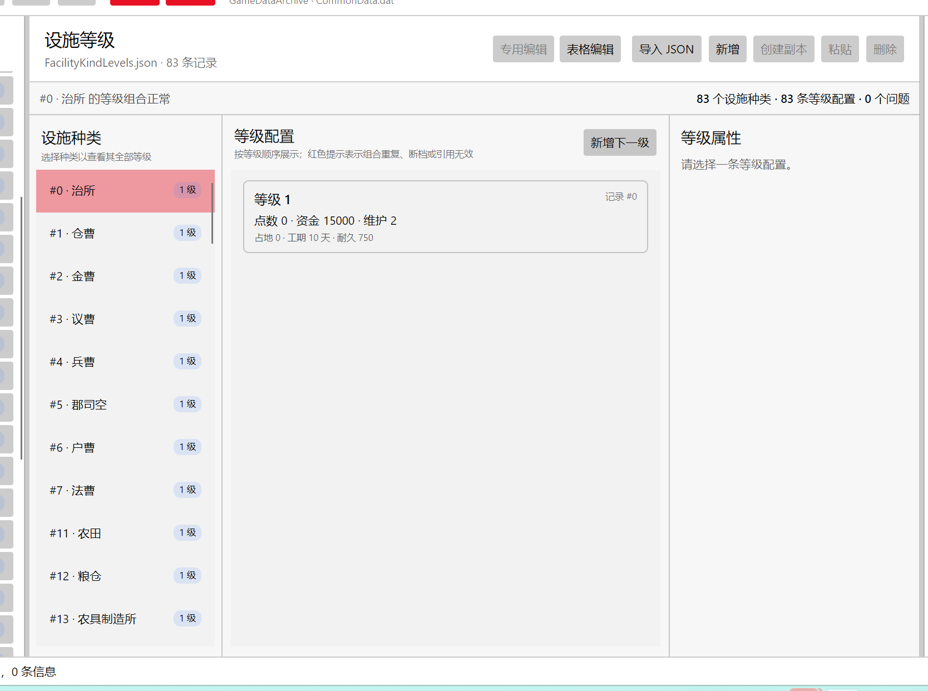Select facility #12 · 粮仓
Viewport: 928px width, 691px height.
coord(125,576)
